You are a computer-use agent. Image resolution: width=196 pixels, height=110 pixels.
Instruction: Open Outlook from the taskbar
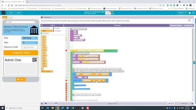pyautogui.click(x=48, y=108)
